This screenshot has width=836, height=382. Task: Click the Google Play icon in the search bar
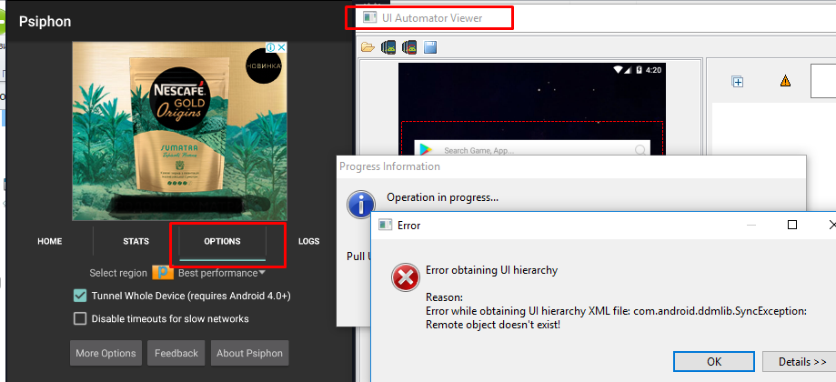point(425,150)
